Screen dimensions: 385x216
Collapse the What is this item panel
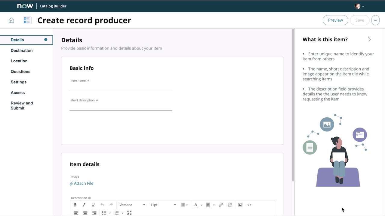click(369, 39)
